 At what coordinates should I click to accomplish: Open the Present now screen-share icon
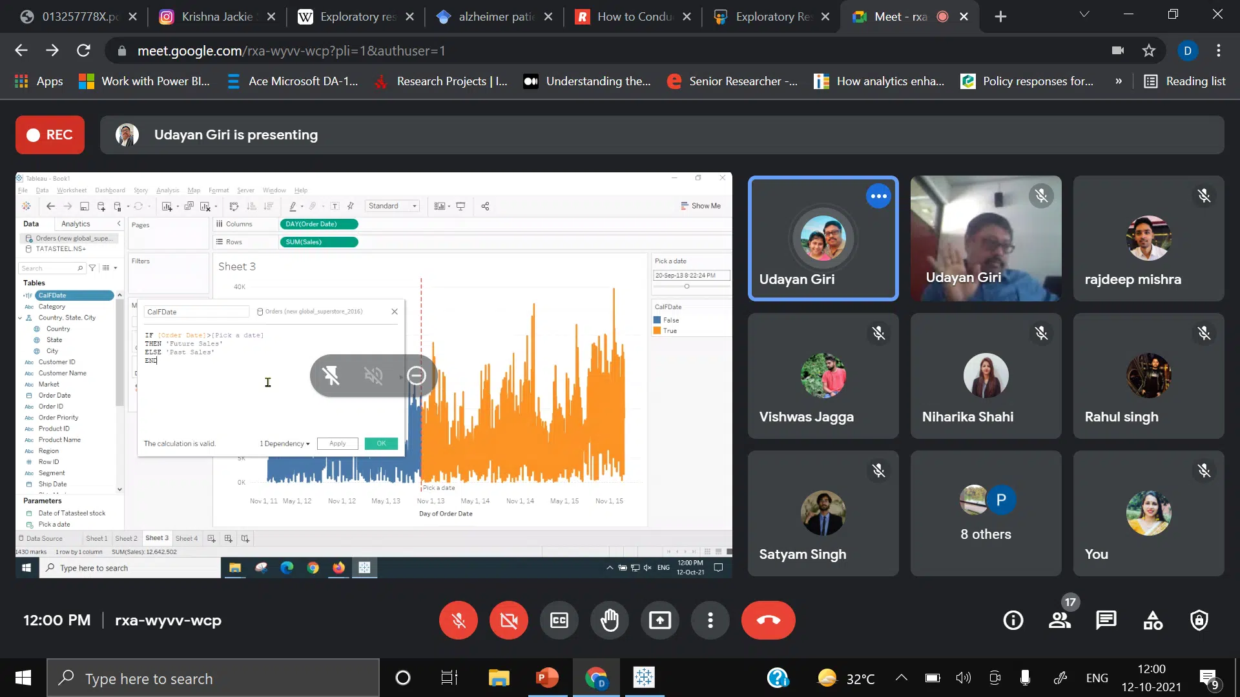659,620
